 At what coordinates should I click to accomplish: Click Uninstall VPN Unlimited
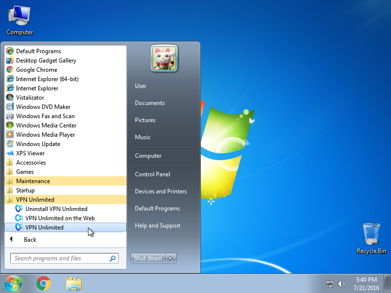pos(65,209)
